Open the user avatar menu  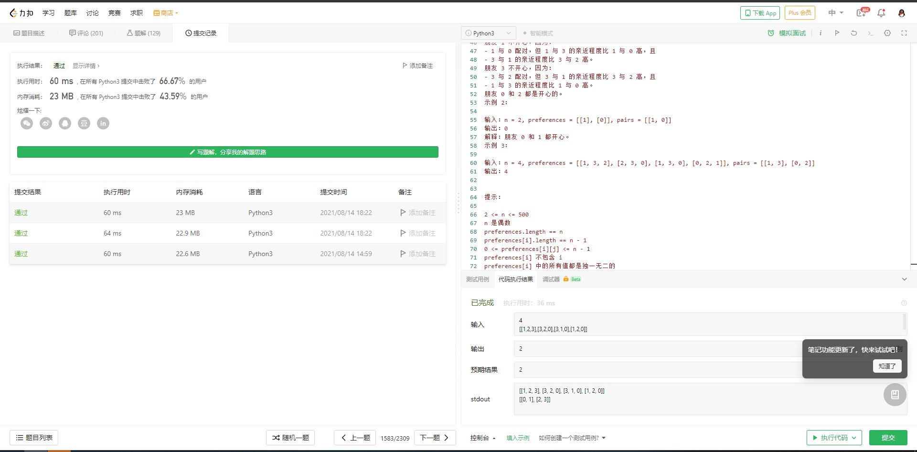point(902,13)
